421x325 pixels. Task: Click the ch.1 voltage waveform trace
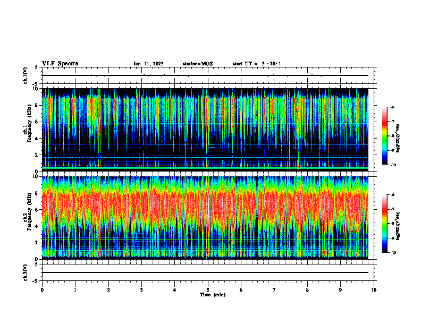pyautogui.click(x=205, y=75)
